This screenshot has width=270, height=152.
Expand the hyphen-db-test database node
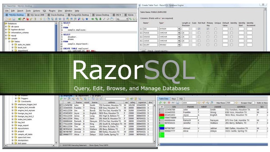pyautogui.click(x=6, y=30)
